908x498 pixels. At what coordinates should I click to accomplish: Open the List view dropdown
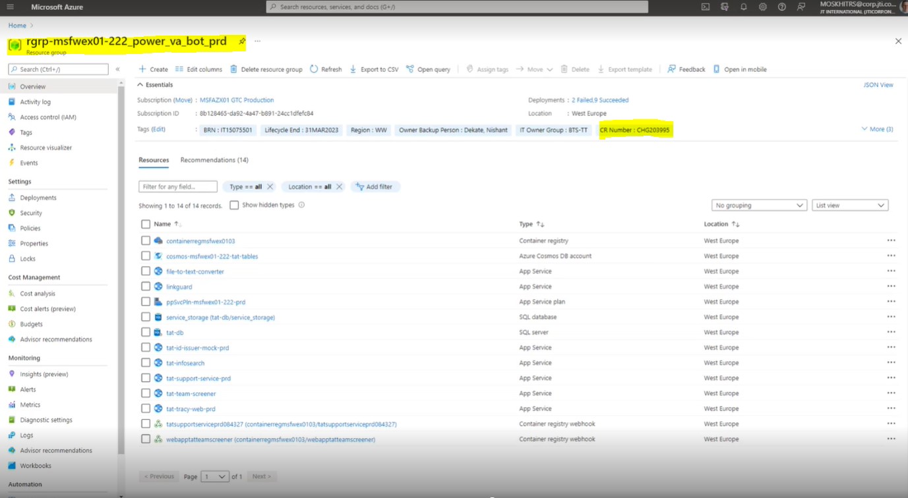click(850, 206)
